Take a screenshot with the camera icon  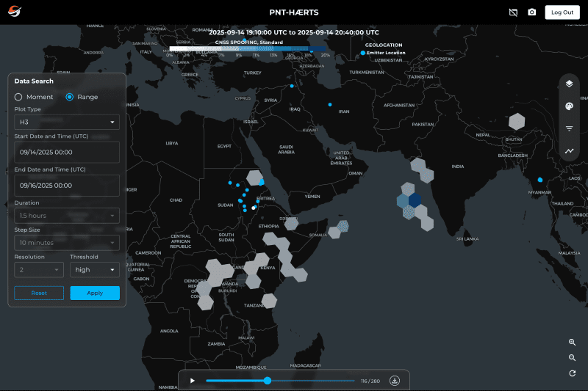(531, 12)
